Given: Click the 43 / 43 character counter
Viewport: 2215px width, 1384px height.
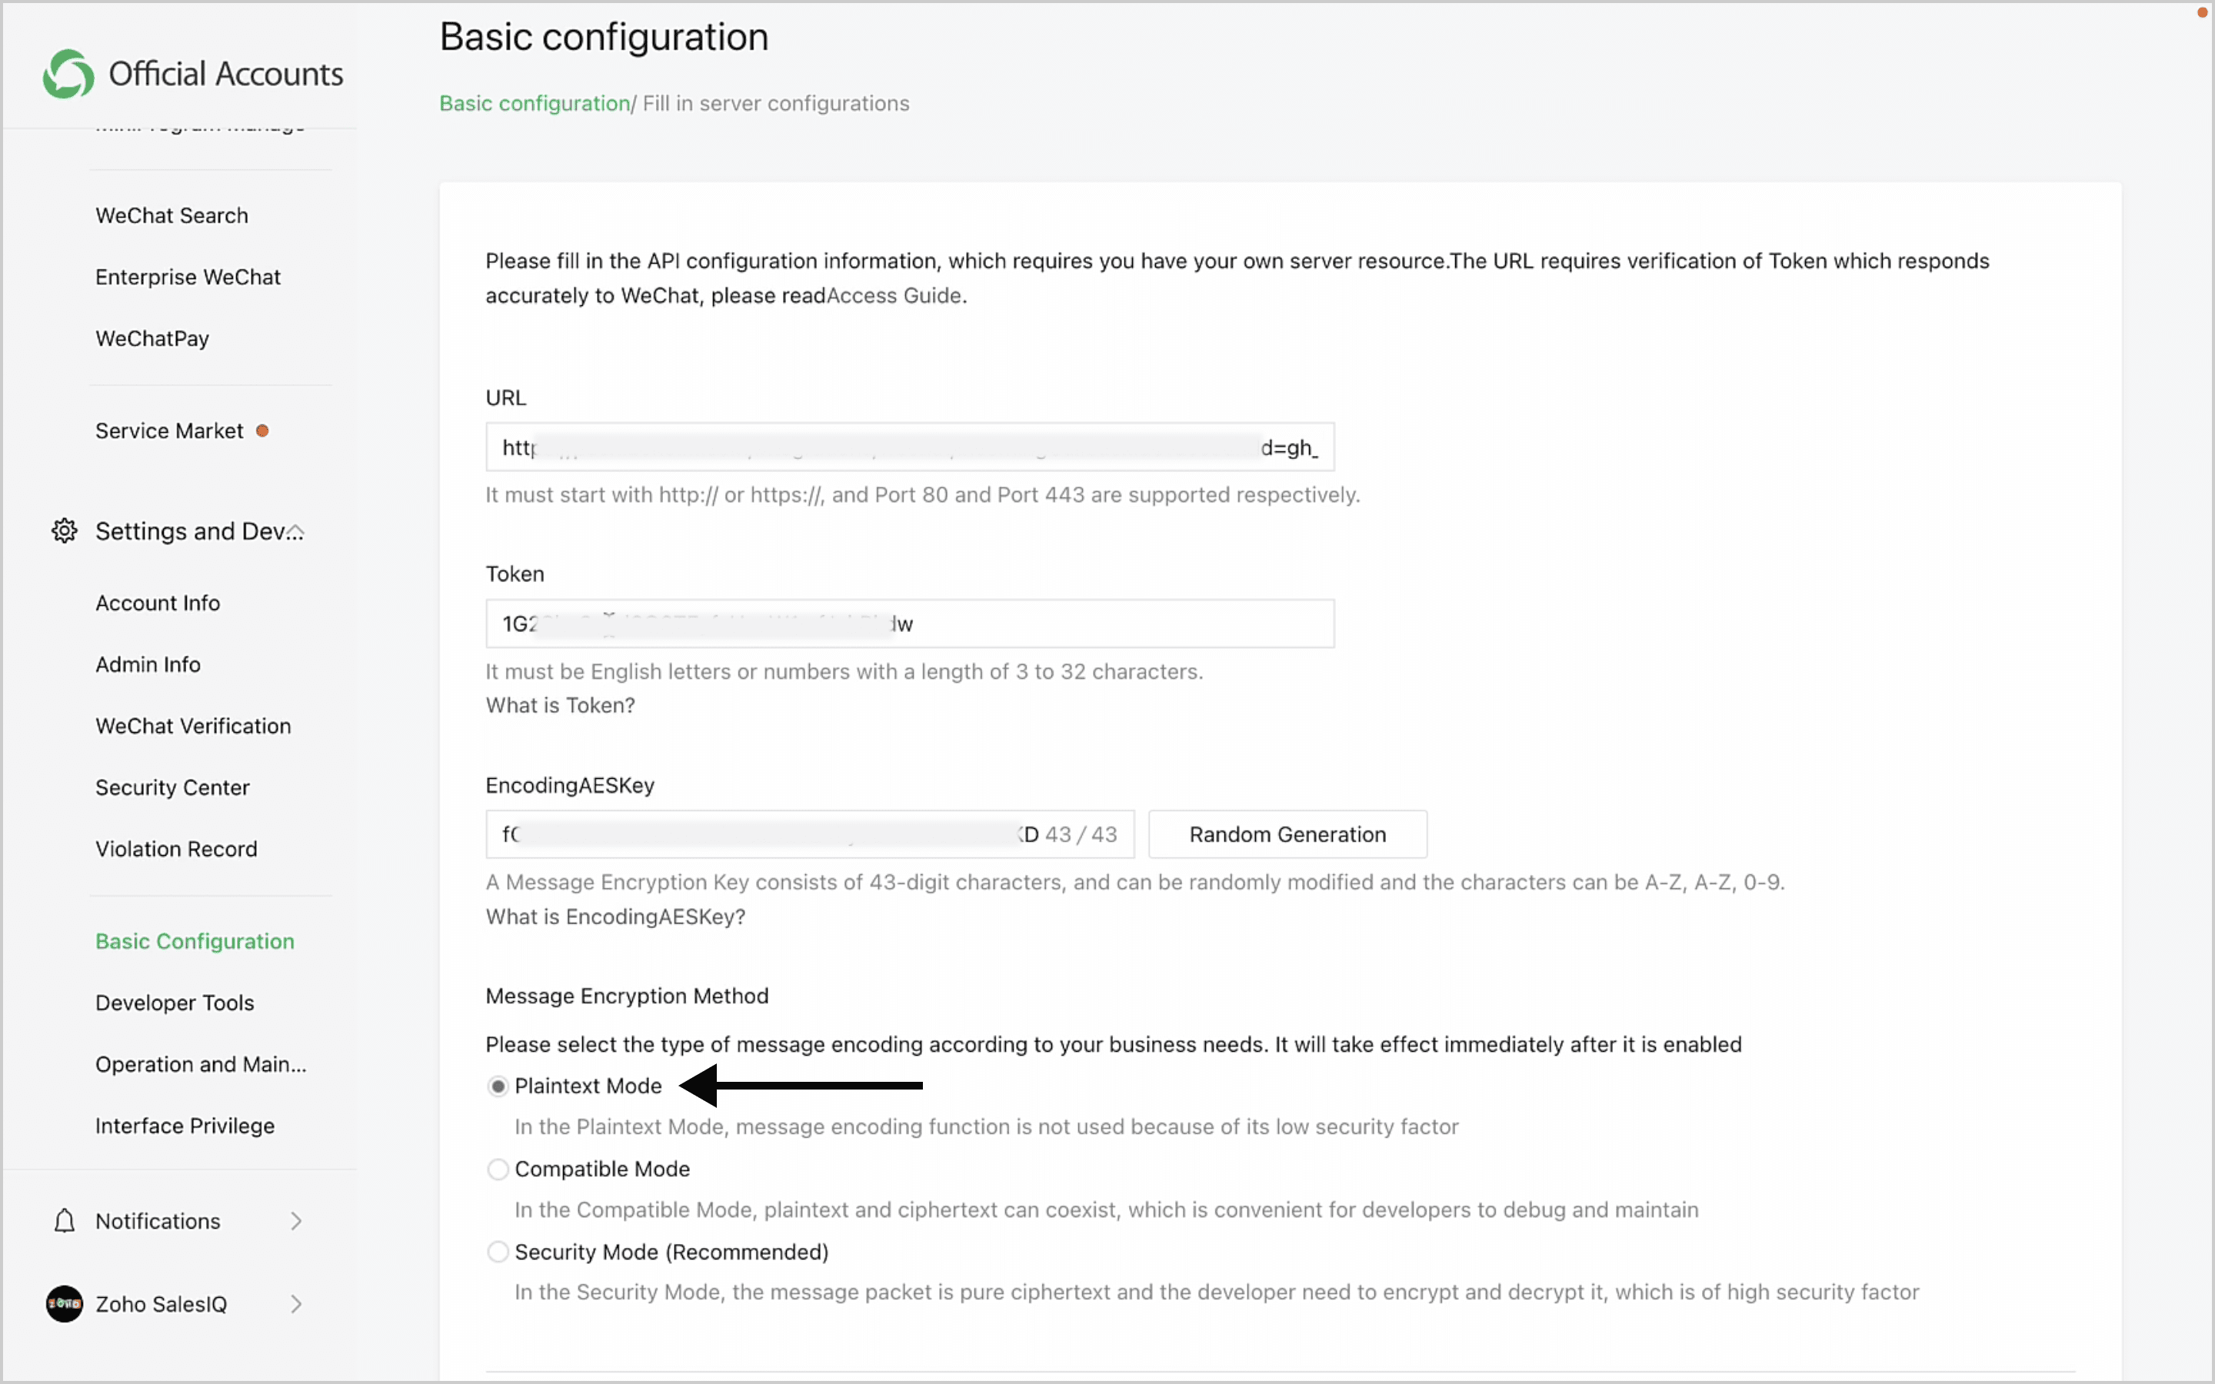Looking at the screenshot, I should tap(1081, 834).
